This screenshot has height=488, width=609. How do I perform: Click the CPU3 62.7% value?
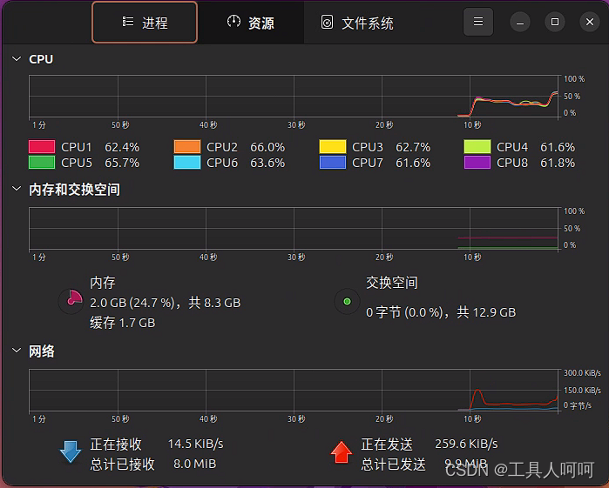(413, 147)
